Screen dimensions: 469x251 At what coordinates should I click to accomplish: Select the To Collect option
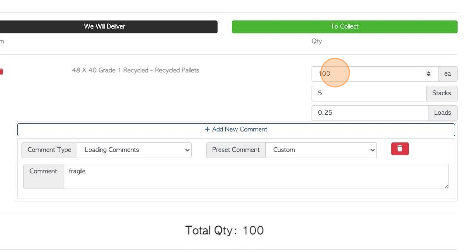coord(344,27)
